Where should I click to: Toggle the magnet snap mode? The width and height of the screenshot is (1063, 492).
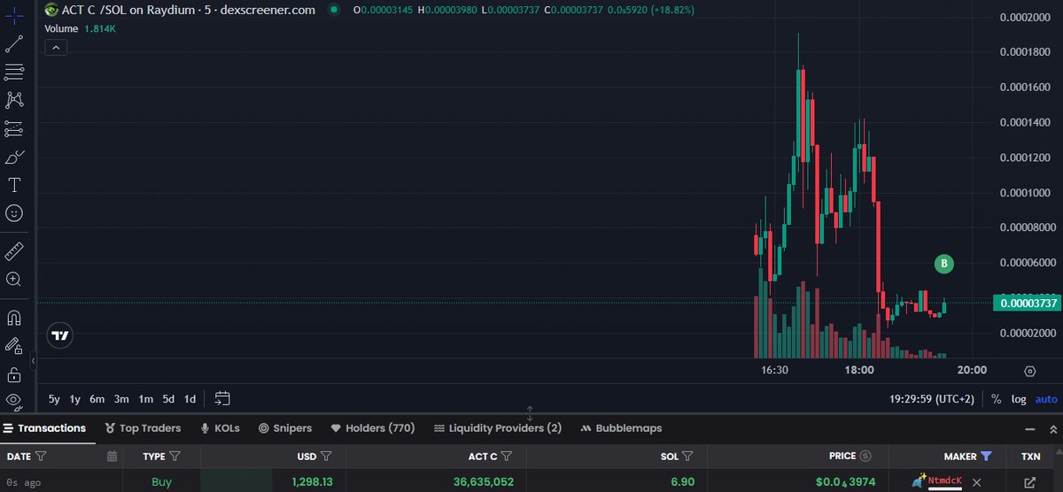pyautogui.click(x=14, y=317)
